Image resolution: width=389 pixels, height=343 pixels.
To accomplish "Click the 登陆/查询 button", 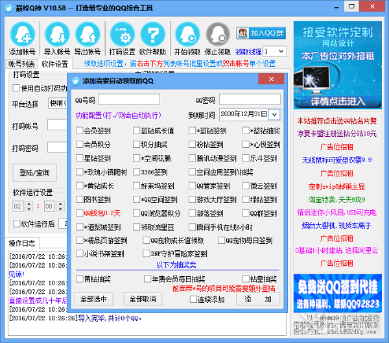I will tap(35, 172).
